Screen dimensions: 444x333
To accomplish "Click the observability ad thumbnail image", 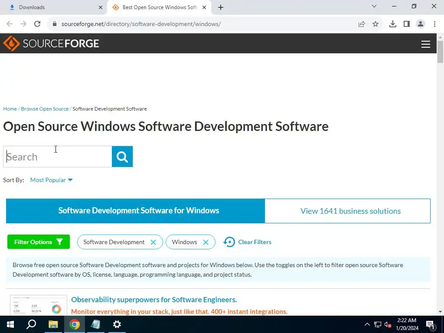I will coord(39,306).
